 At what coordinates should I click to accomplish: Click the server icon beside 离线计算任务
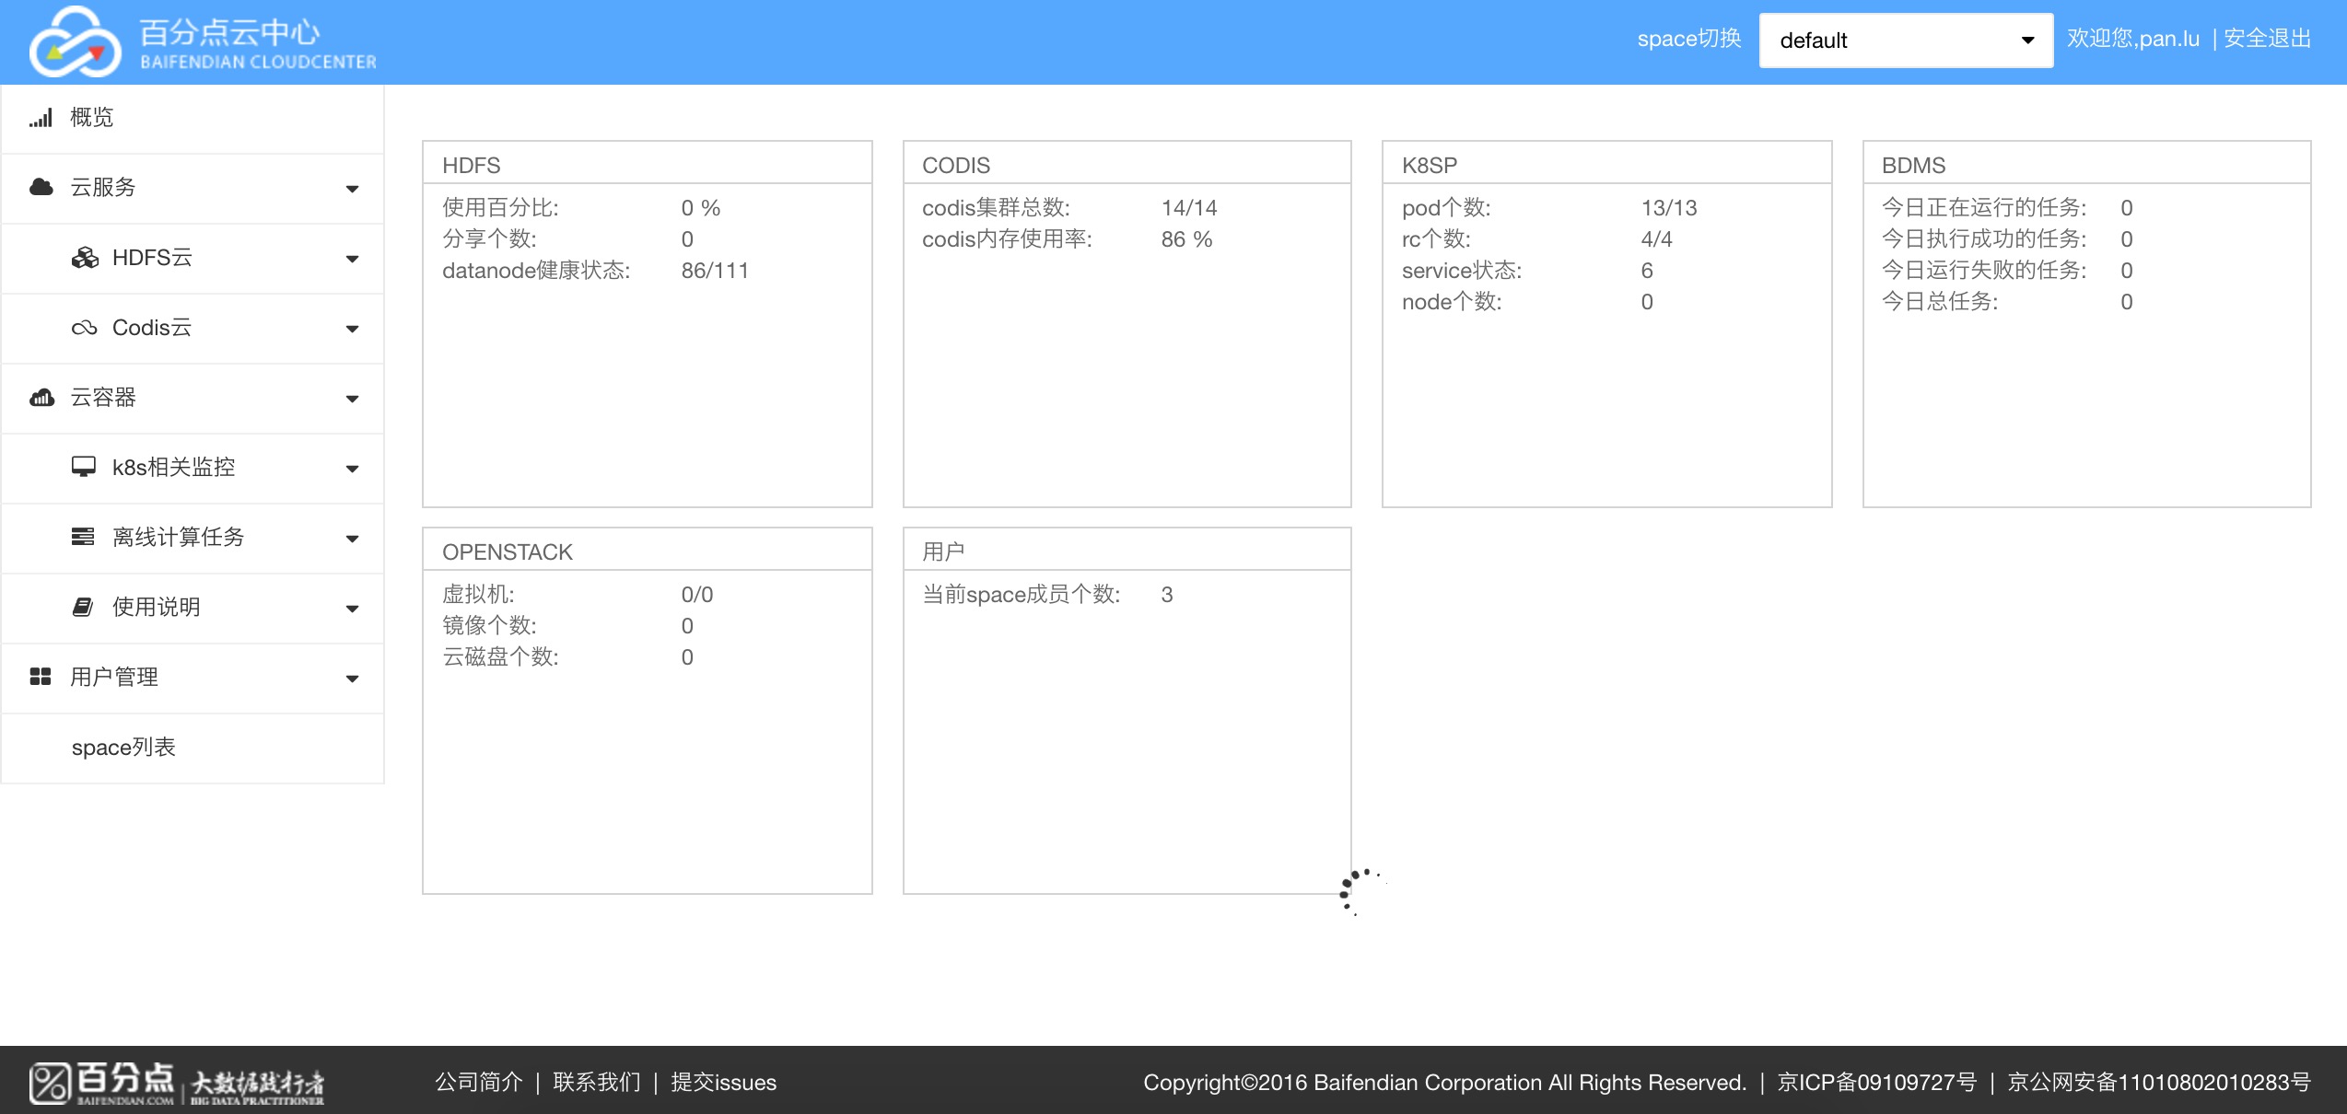(x=83, y=537)
